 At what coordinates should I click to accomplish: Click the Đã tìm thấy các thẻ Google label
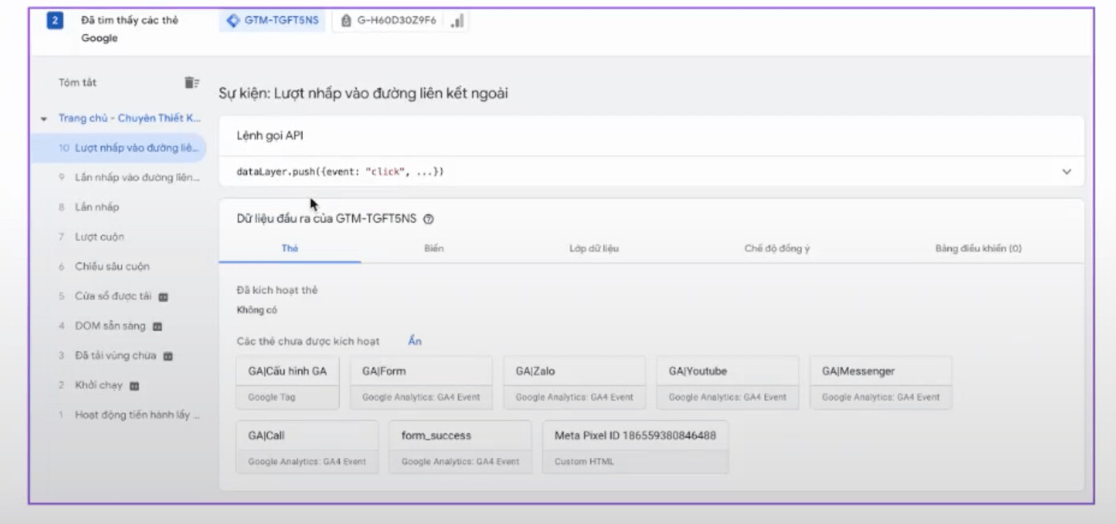point(129,29)
